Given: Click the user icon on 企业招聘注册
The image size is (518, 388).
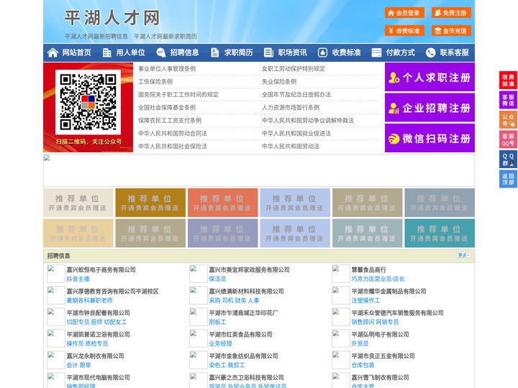Looking at the screenshot, I should pos(394,108).
